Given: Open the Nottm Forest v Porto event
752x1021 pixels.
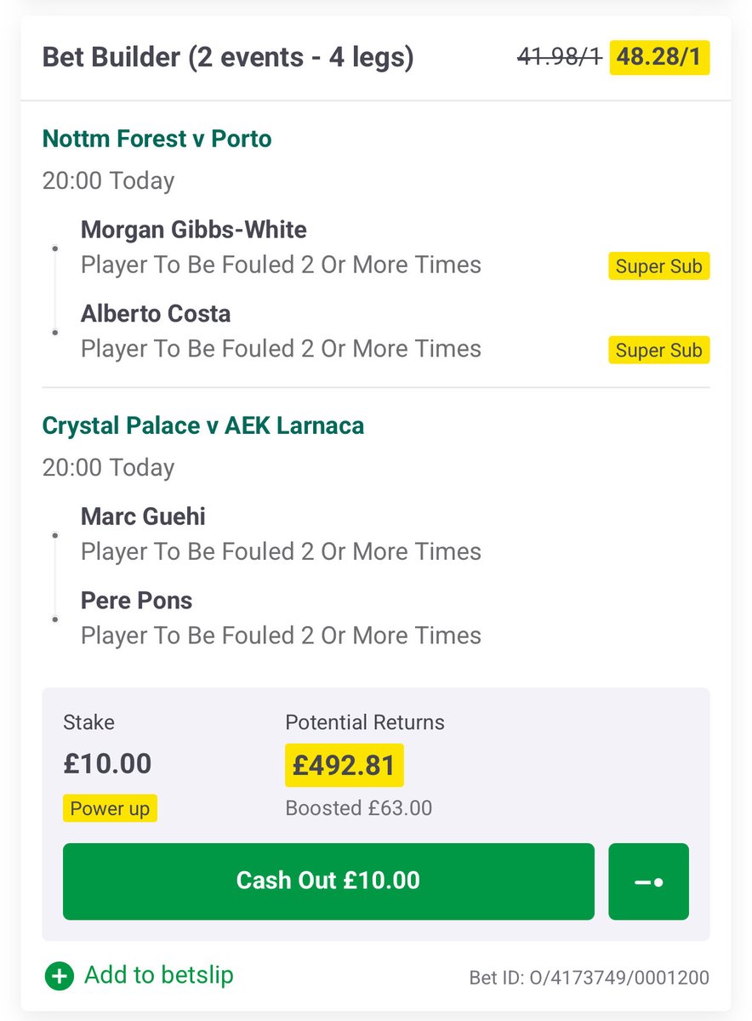Looking at the screenshot, I should 157,139.
